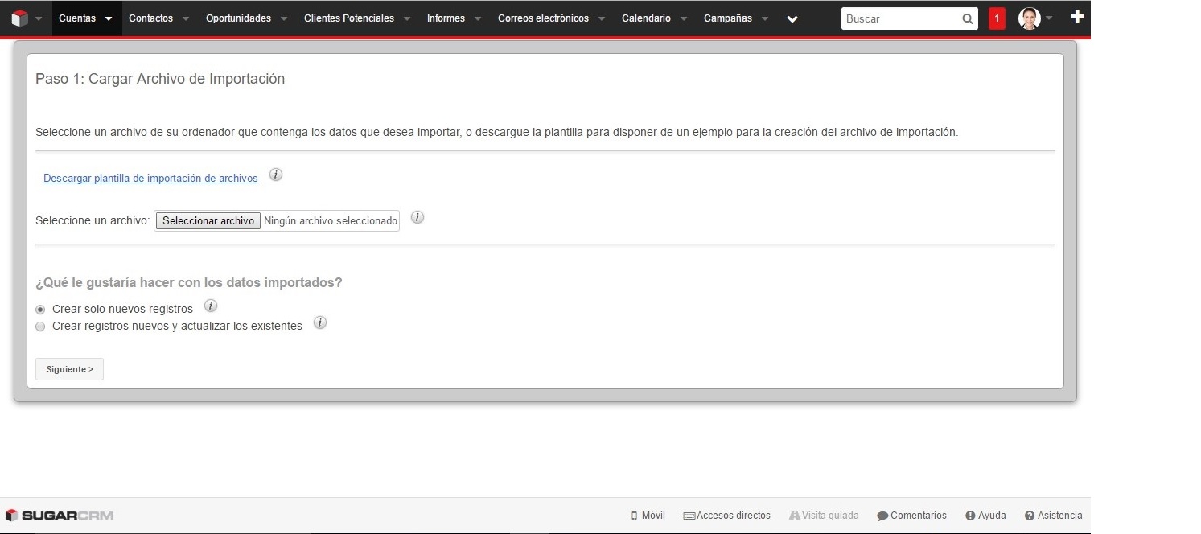Focus the Buscar search field
The image size is (1201, 534).
click(x=899, y=18)
